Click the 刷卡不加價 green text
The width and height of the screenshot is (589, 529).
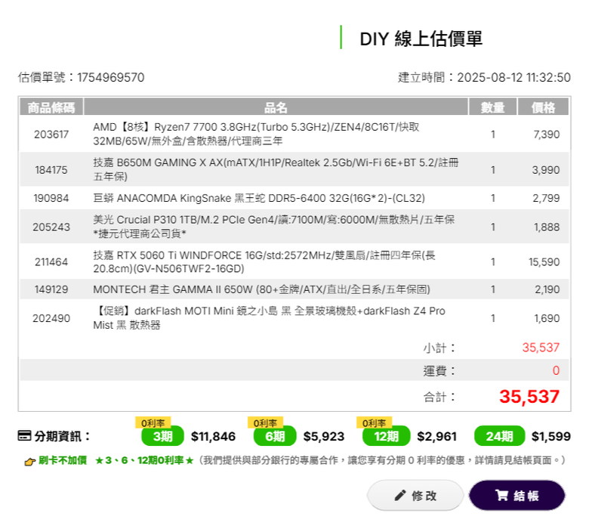click(63, 460)
